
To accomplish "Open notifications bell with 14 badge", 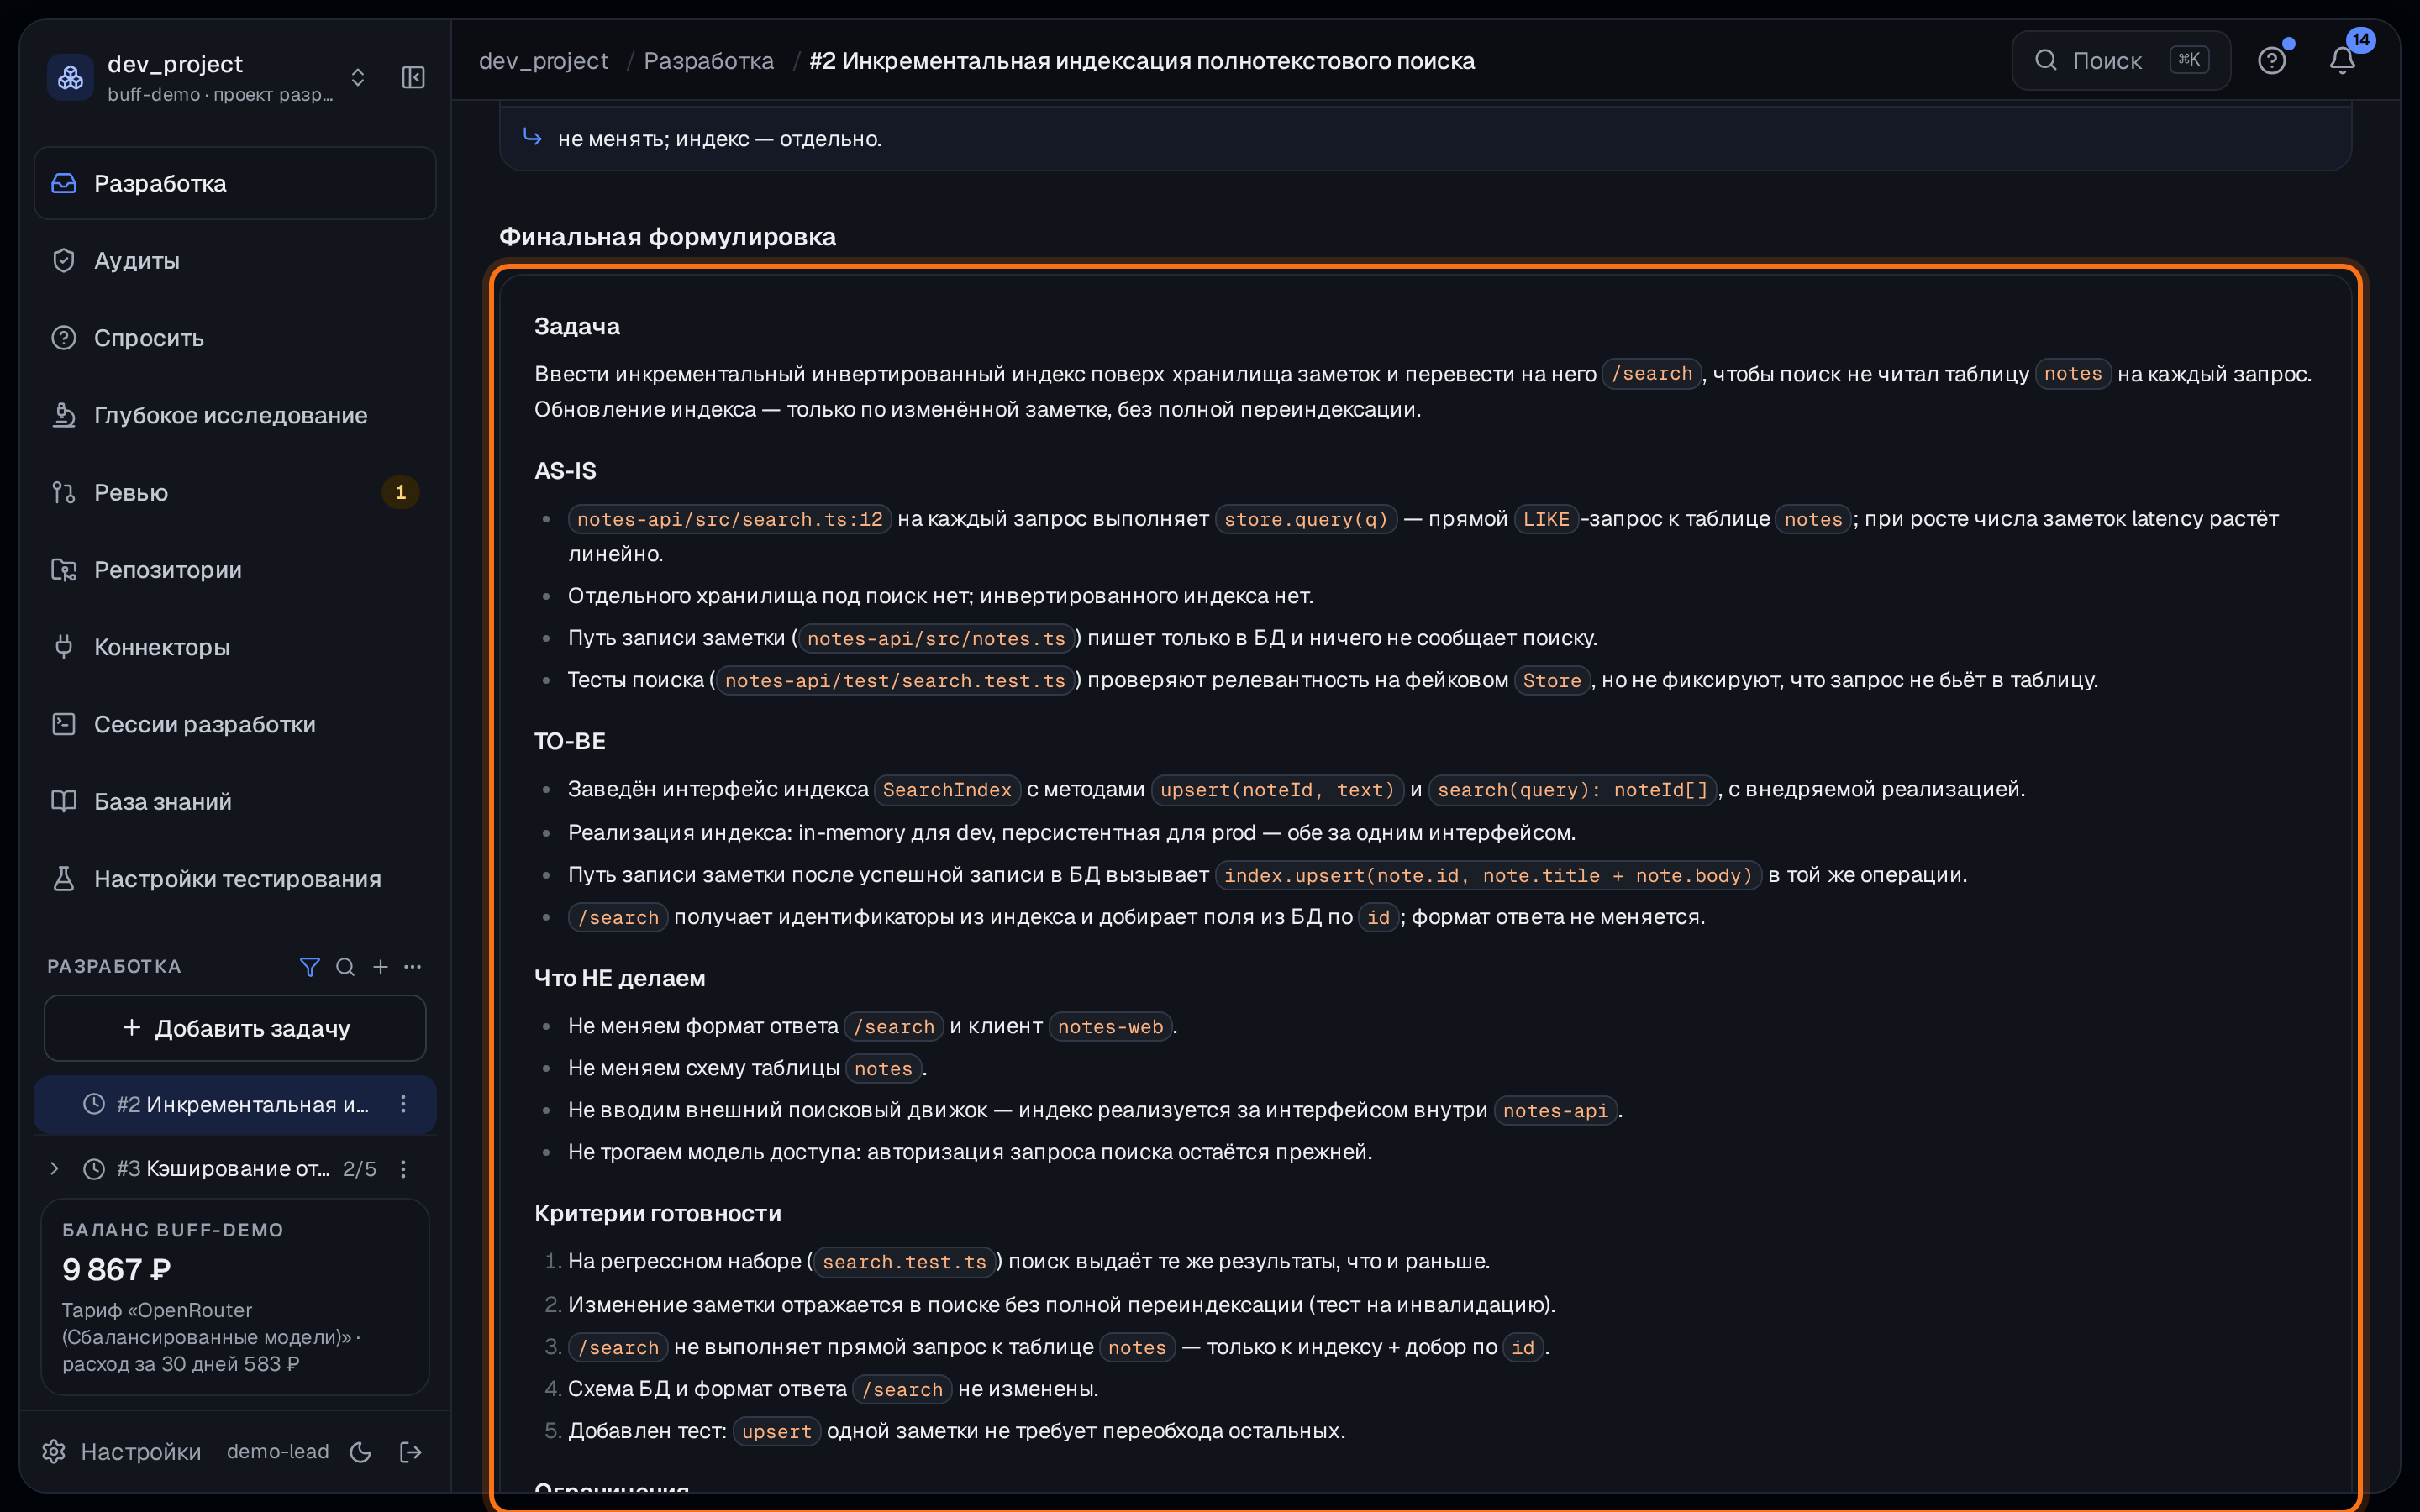I will coord(2343,60).
